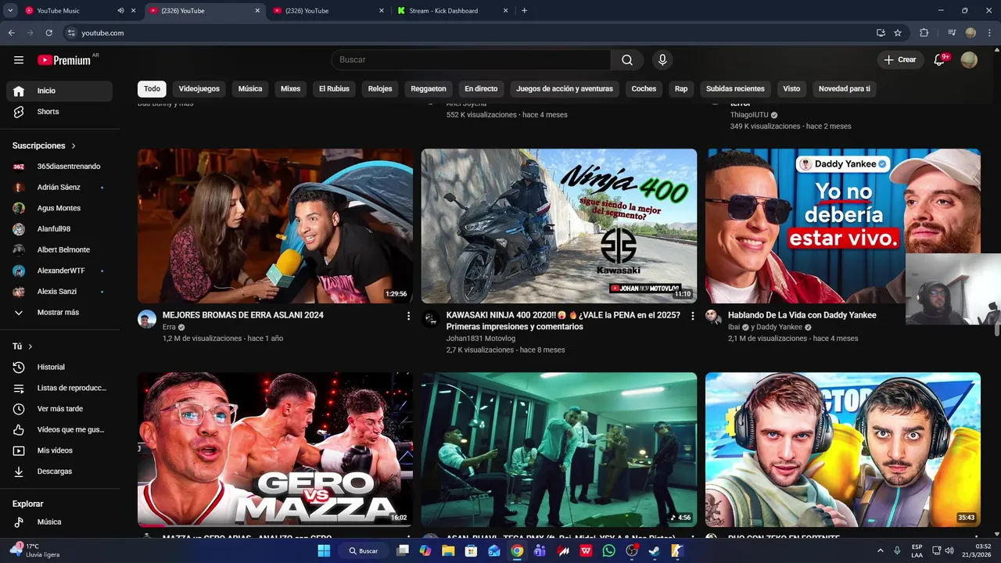Screen dimensions: 1001x563
Task: Click the YouTube search input field
Action: [471, 60]
